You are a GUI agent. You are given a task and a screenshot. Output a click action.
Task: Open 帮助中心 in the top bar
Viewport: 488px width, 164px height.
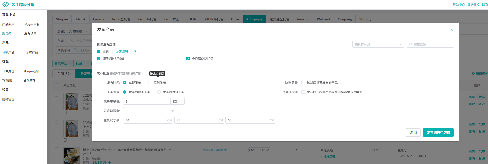click(x=459, y=5)
